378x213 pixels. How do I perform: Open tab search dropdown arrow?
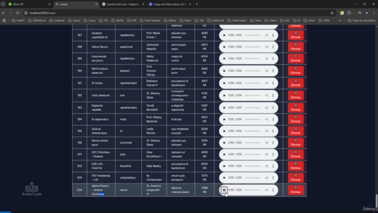coord(3,4)
